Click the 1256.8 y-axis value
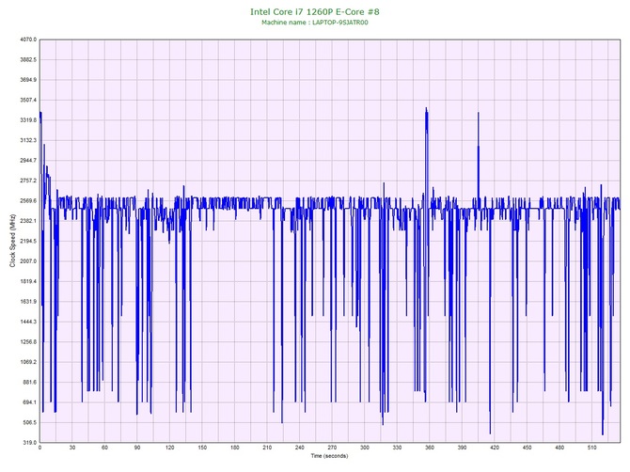630x472 pixels. [x=28, y=342]
